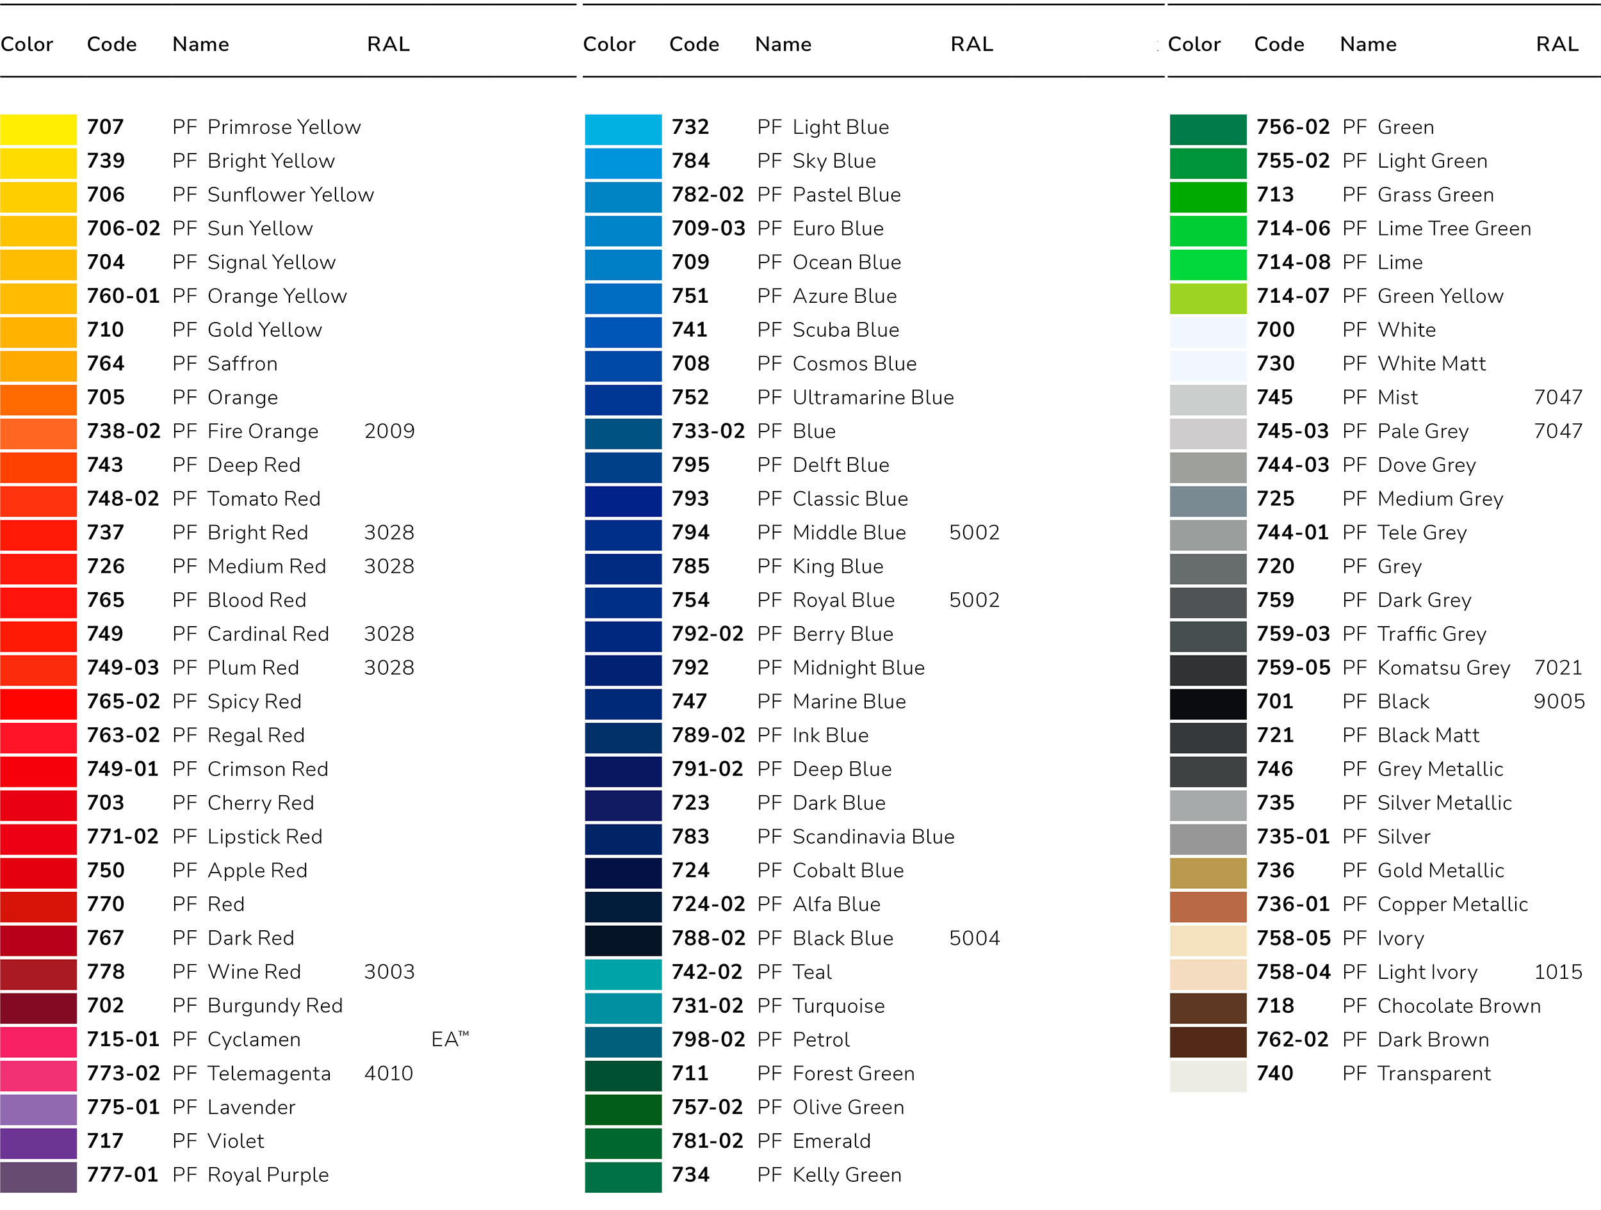This screenshot has height=1210, width=1601.
Task: Click the PF Lime Tree Green name
Action: pos(1436,229)
